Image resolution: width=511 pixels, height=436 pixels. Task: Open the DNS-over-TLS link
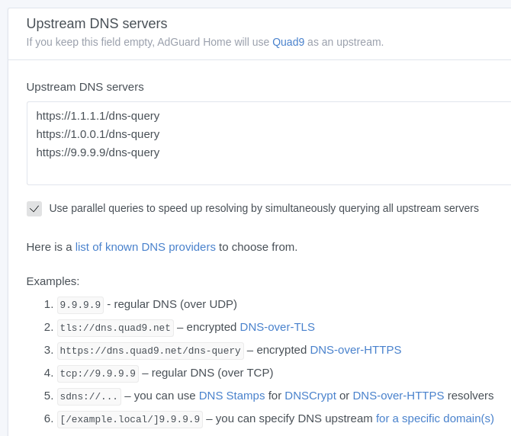coord(277,327)
